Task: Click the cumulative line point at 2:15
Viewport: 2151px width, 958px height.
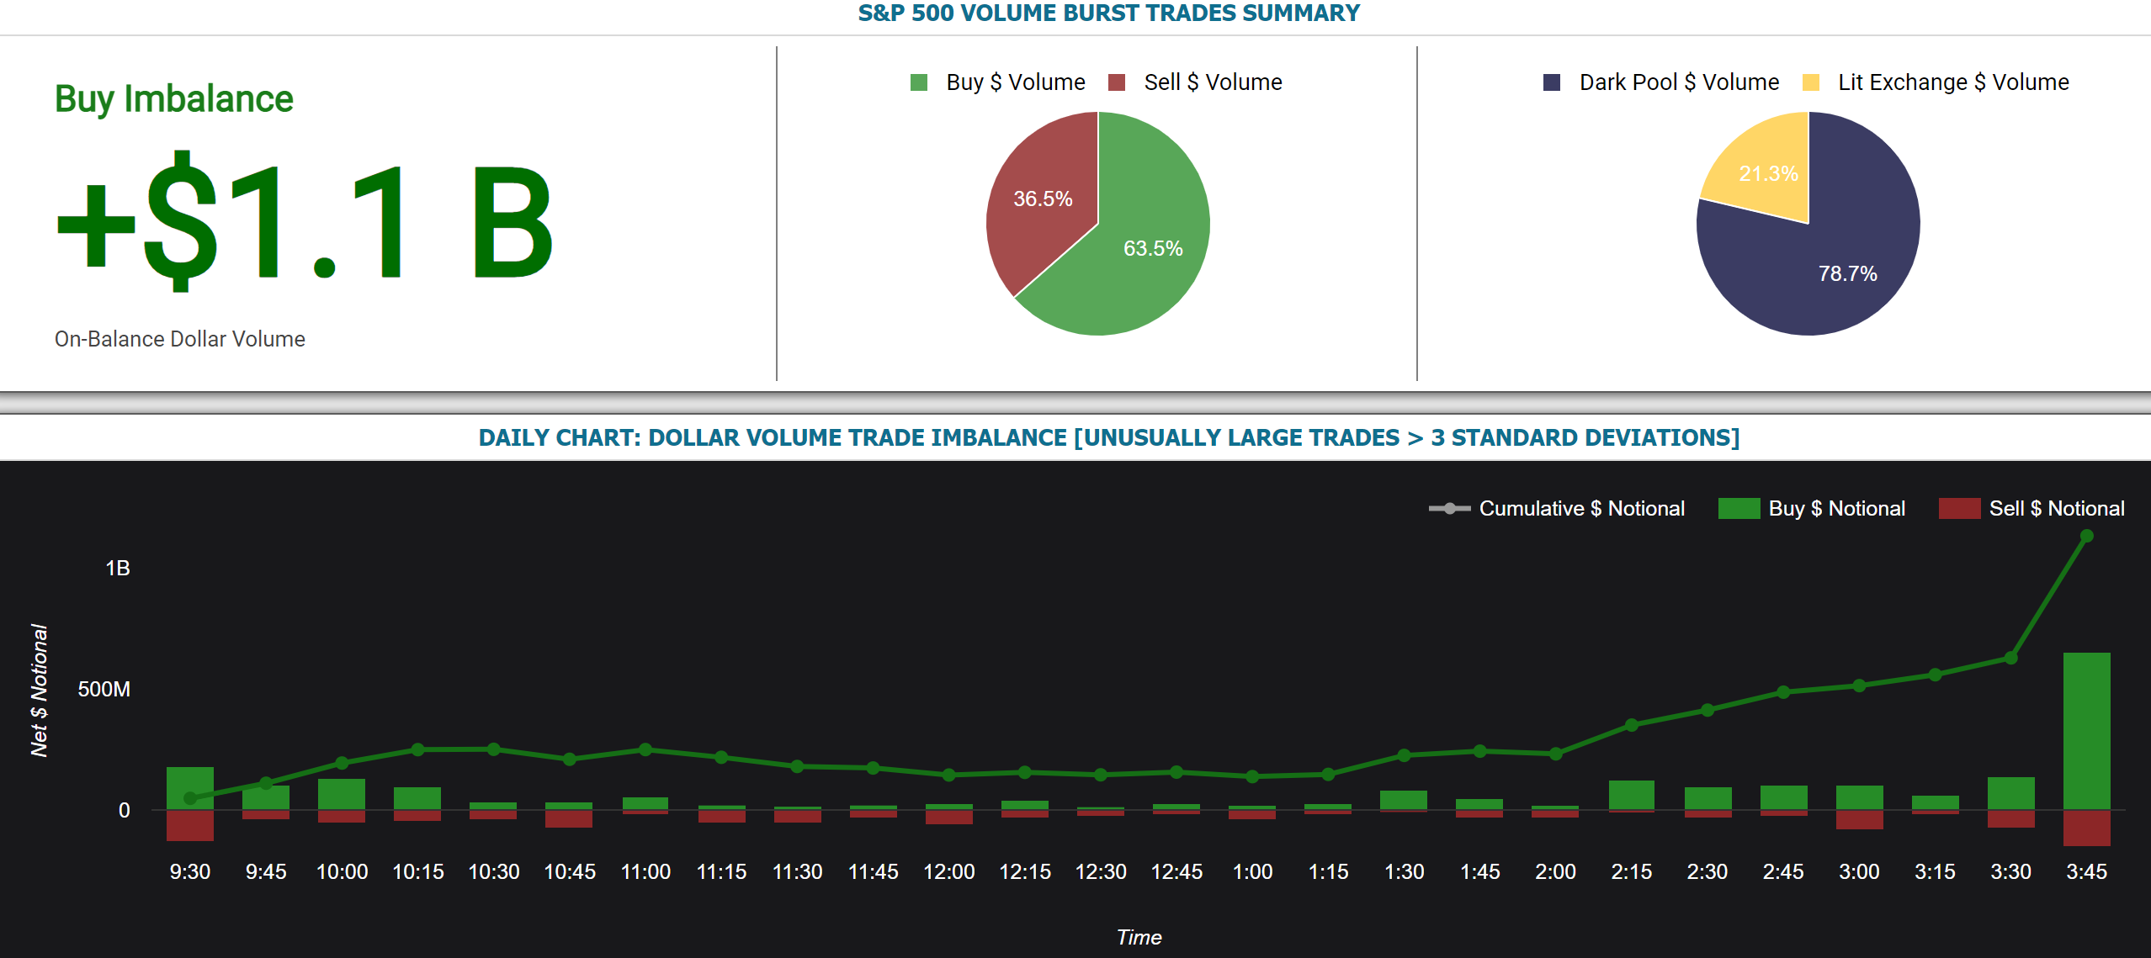Action: (x=1631, y=725)
